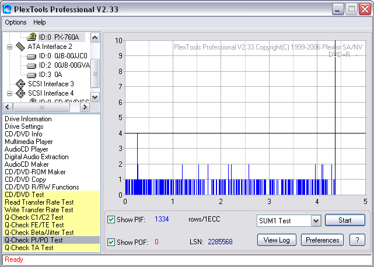Click the horizontal scroll left arrow
This screenshot has width=374, height=267.
(8, 107)
